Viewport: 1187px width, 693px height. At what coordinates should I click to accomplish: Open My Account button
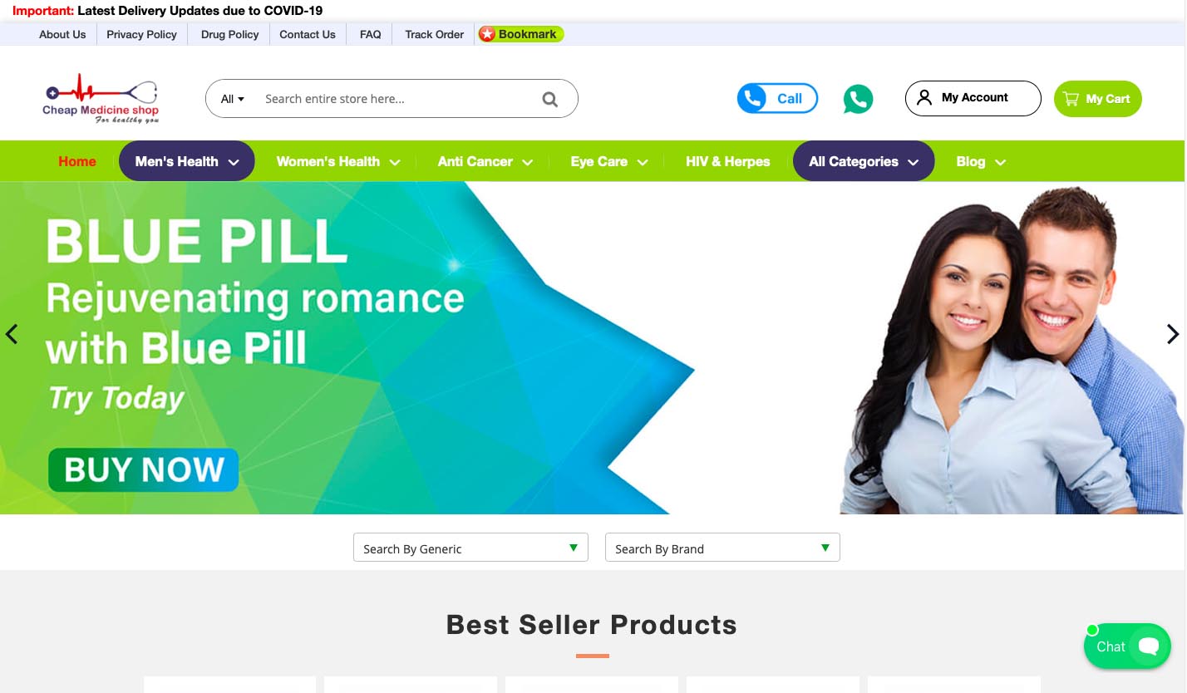click(x=973, y=98)
